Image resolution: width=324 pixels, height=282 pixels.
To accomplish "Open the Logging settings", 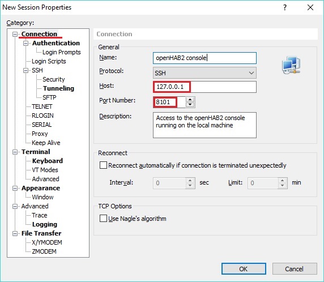I will coord(45,224).
